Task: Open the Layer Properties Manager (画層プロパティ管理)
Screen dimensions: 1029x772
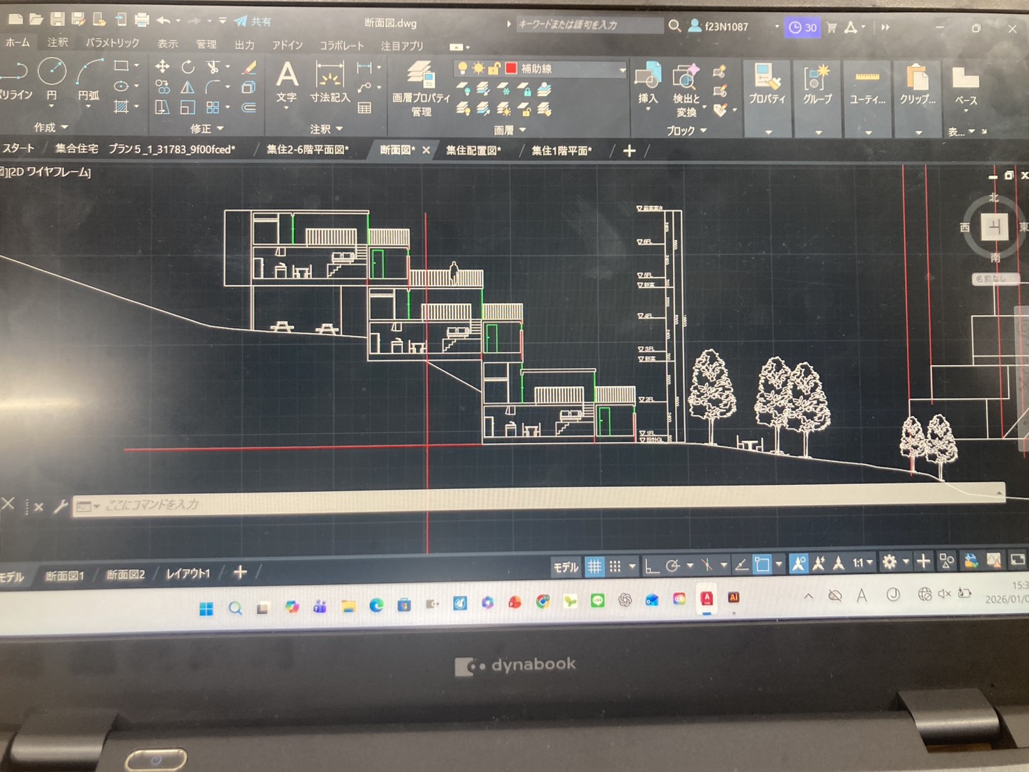Action: point(421,88)
